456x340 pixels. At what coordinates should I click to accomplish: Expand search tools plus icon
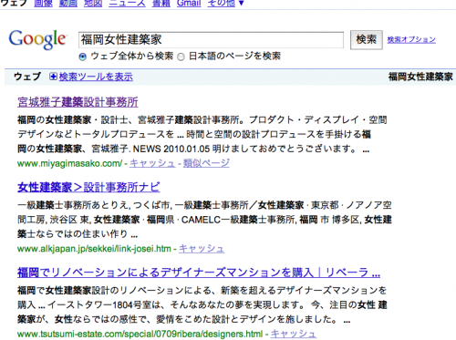point(53,77)
